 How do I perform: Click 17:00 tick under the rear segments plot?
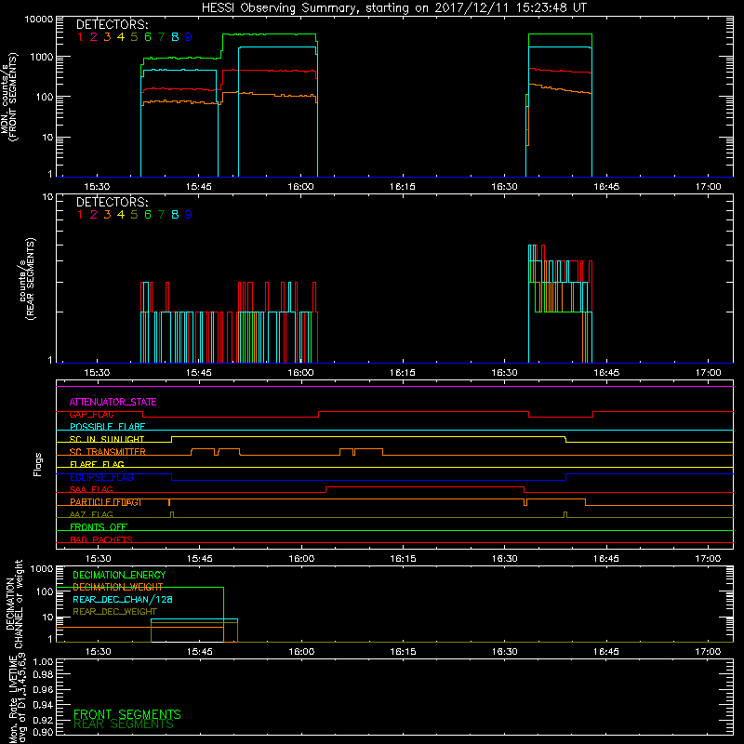708,373
